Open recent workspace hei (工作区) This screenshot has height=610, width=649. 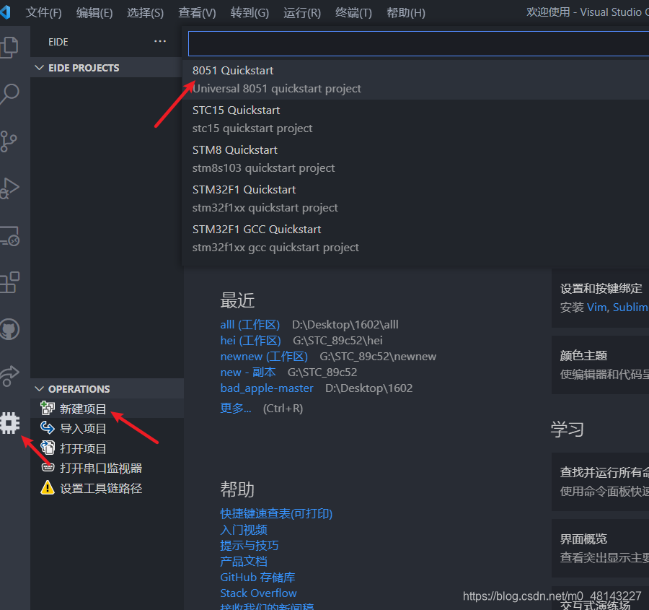coord(250,340)
